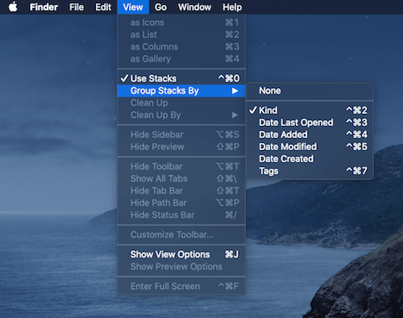Click the Clean Up menu entry

(x=181, y=103)
